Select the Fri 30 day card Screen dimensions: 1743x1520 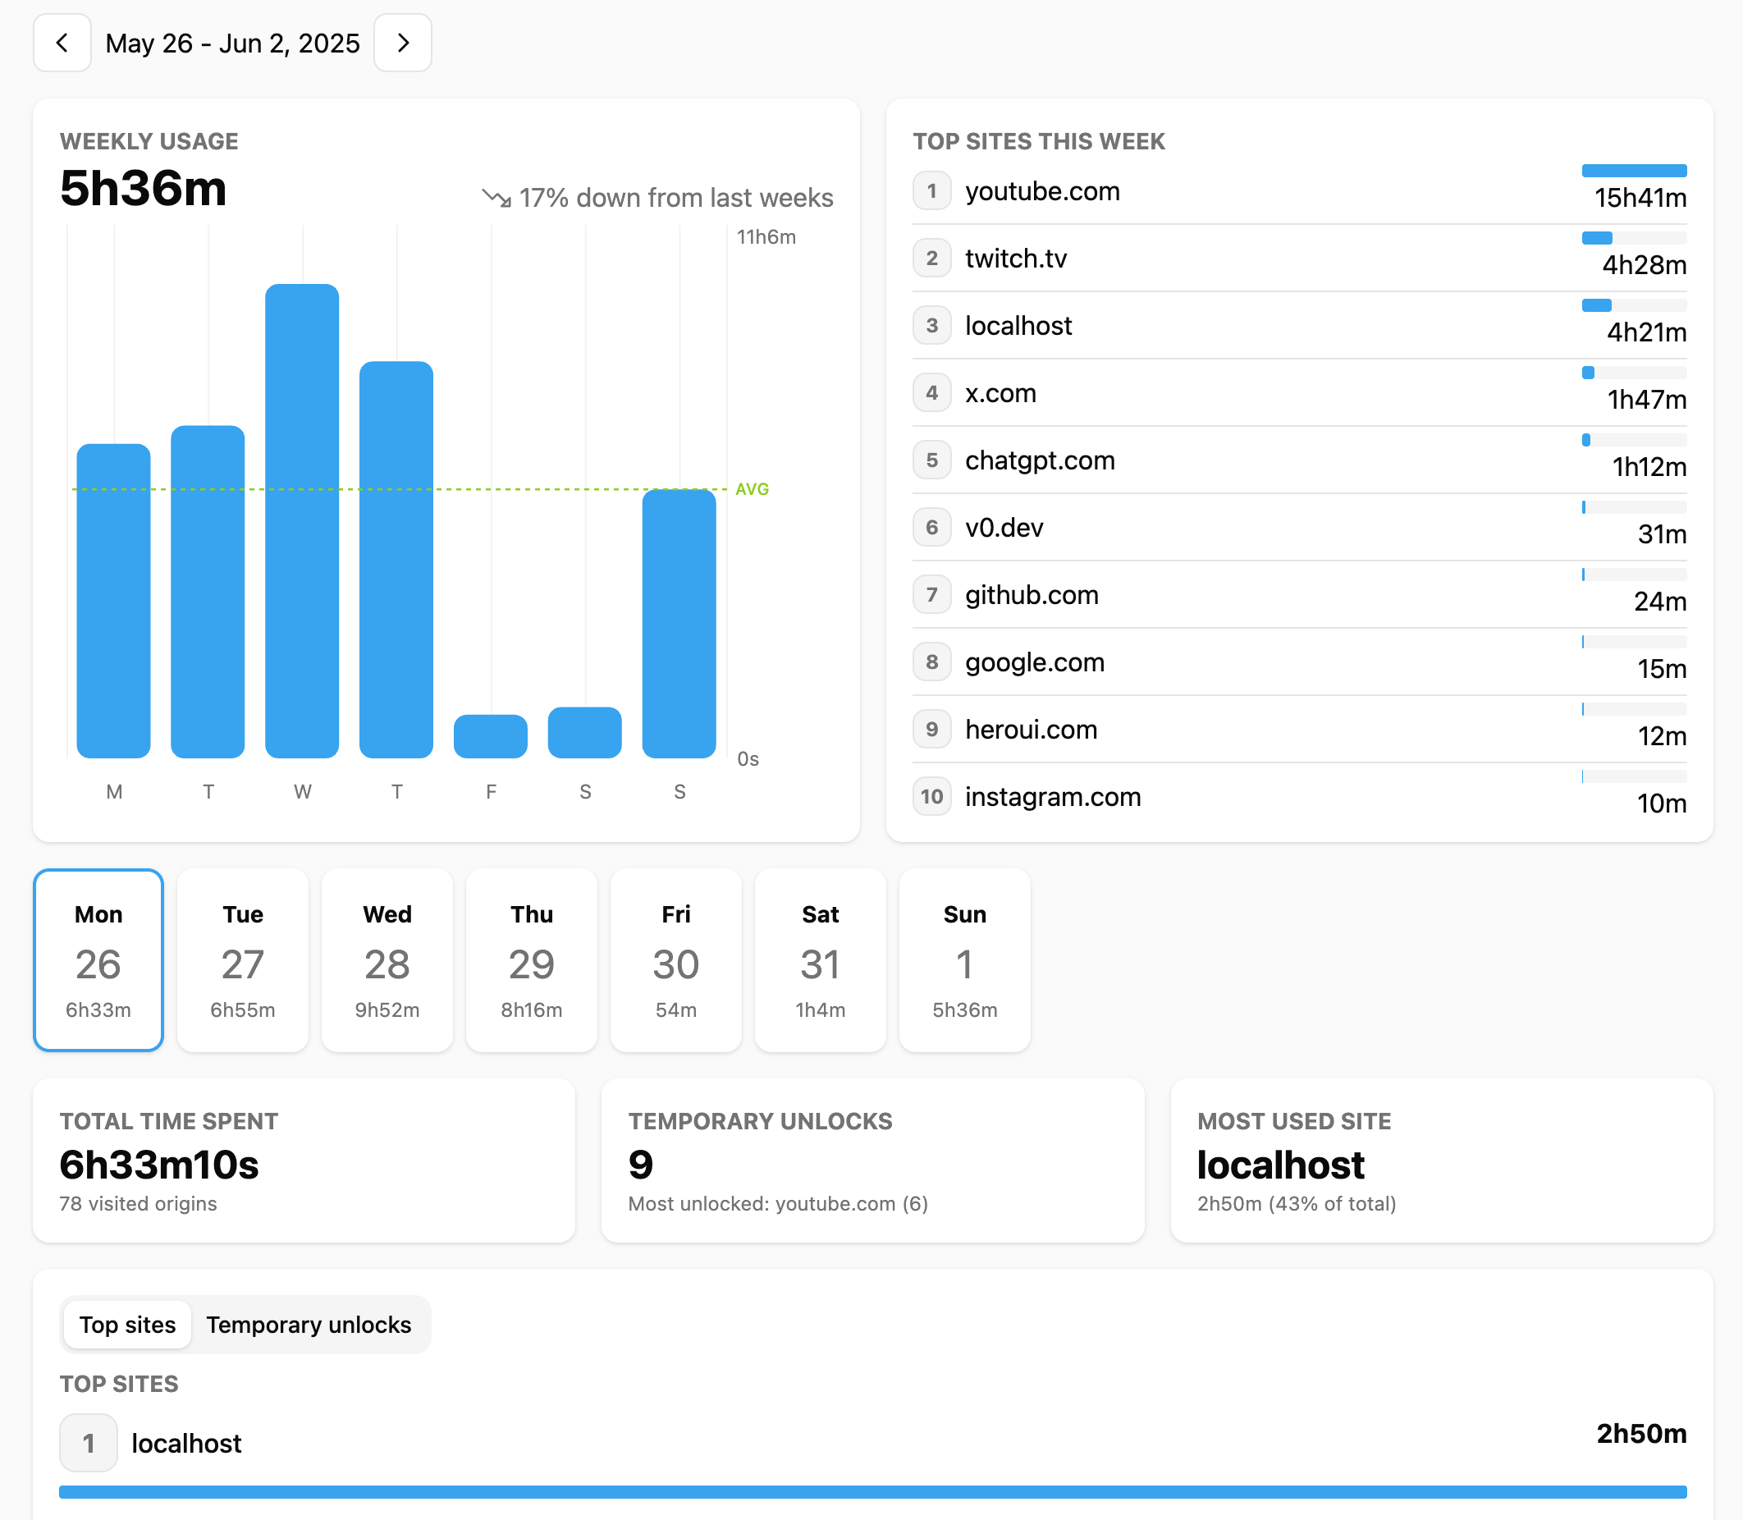676,959
